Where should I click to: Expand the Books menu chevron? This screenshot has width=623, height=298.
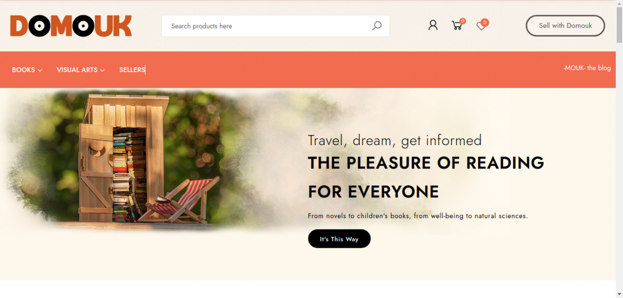pyautogui.click(x=40, y=70)
